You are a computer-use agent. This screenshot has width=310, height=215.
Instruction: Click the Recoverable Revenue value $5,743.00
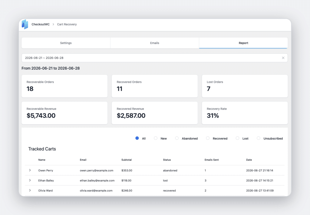[x=41, y=116]
